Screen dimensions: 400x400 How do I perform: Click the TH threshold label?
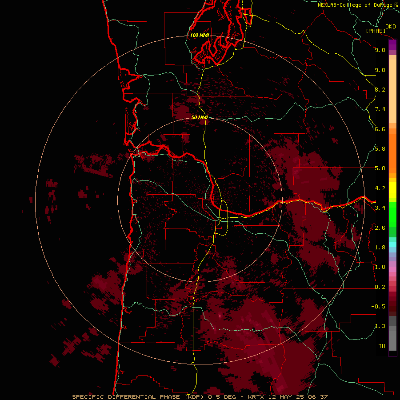pyautogui.click(x=382, y=346)
